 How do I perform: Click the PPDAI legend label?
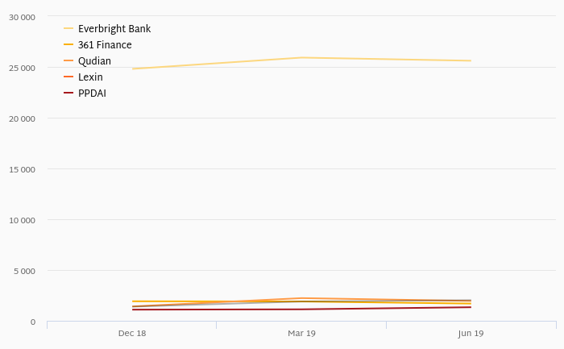tap(92, 93)
